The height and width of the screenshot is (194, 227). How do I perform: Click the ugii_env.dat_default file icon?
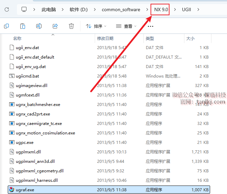coord(12,57)
